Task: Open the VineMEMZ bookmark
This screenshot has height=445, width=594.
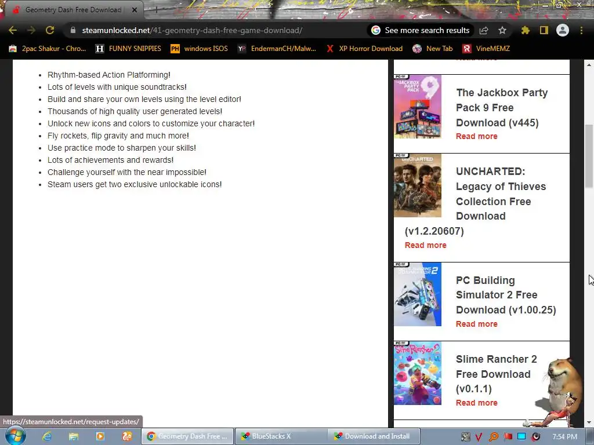Action: (x=487, y=49)
